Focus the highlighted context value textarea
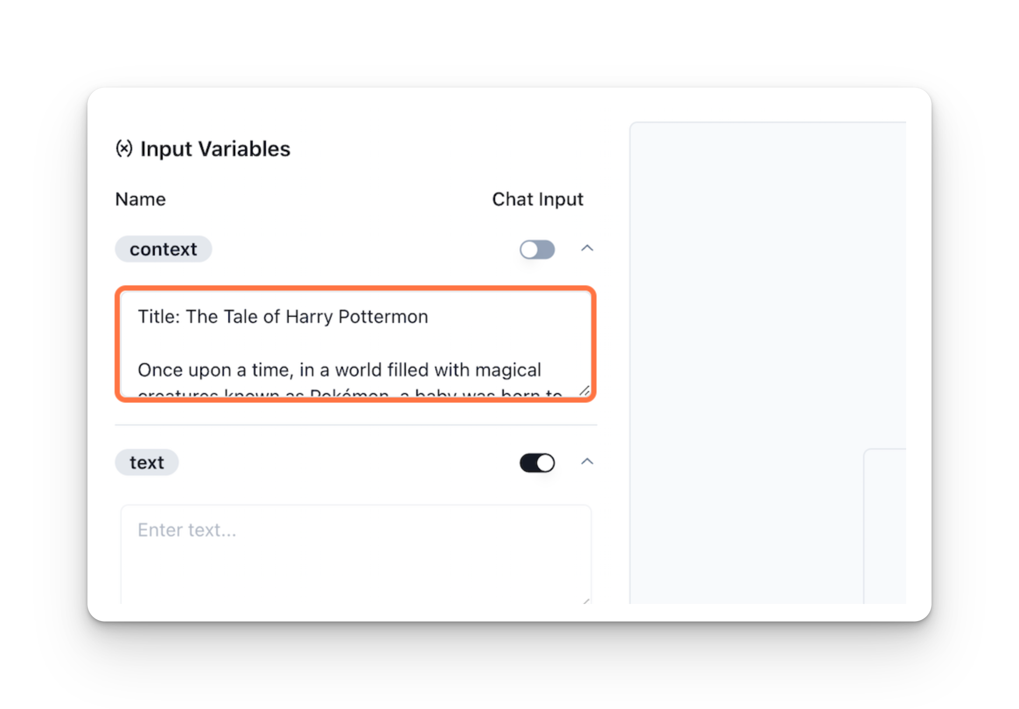 (356, 344)
